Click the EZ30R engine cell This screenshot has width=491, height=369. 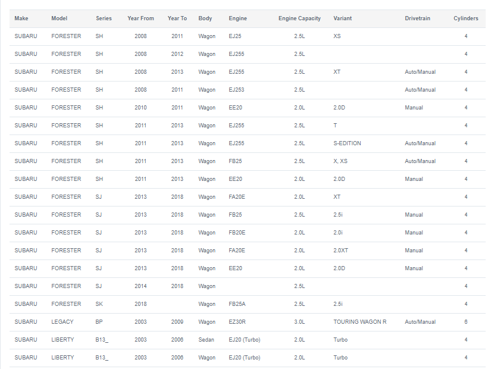(237, 322)
